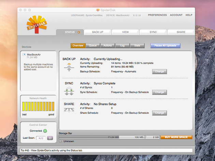Screen dimensions: 215x161
Task: Switch to the Status tab
Action: (70, 32)
